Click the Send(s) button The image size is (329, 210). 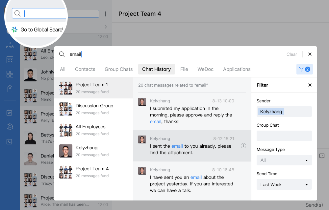(x=314, y=205)
